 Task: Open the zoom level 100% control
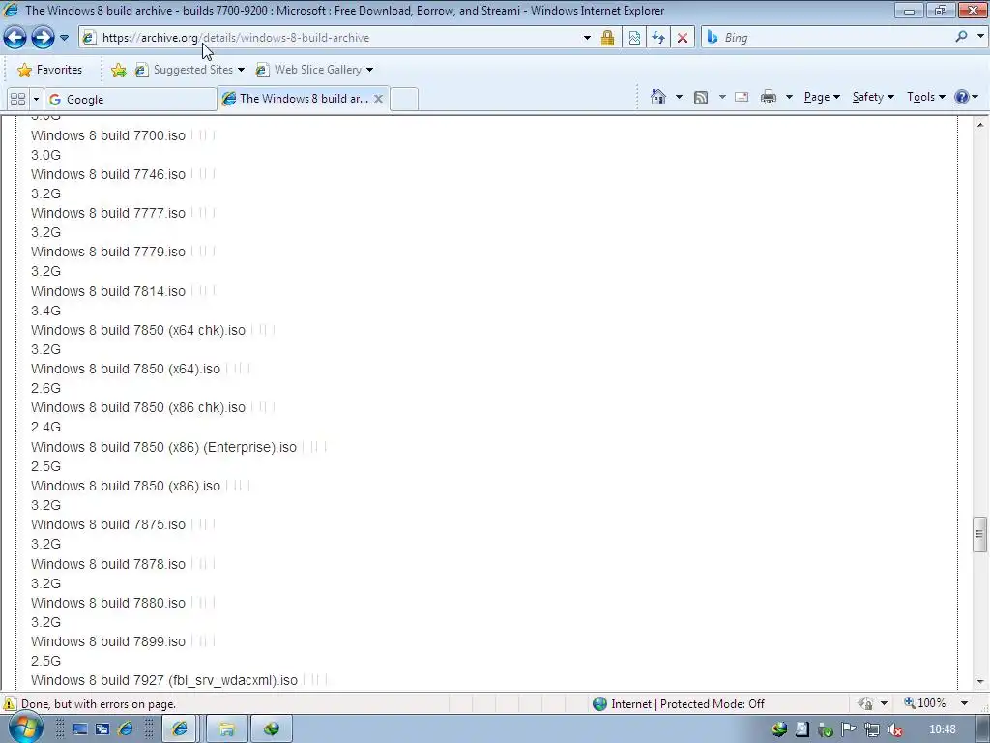tap(935, 702)
